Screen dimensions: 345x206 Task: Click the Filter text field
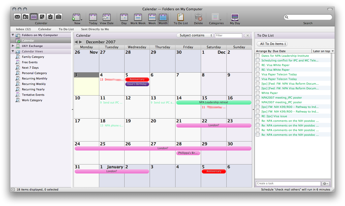pos(228,35)
